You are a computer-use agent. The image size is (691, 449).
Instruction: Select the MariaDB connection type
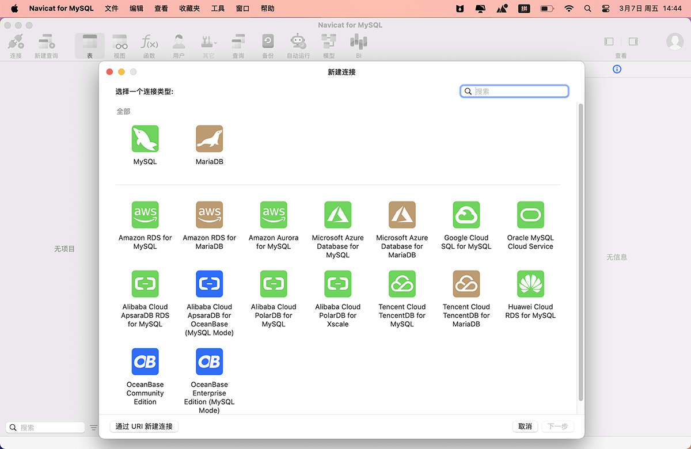tap(210, 139)
